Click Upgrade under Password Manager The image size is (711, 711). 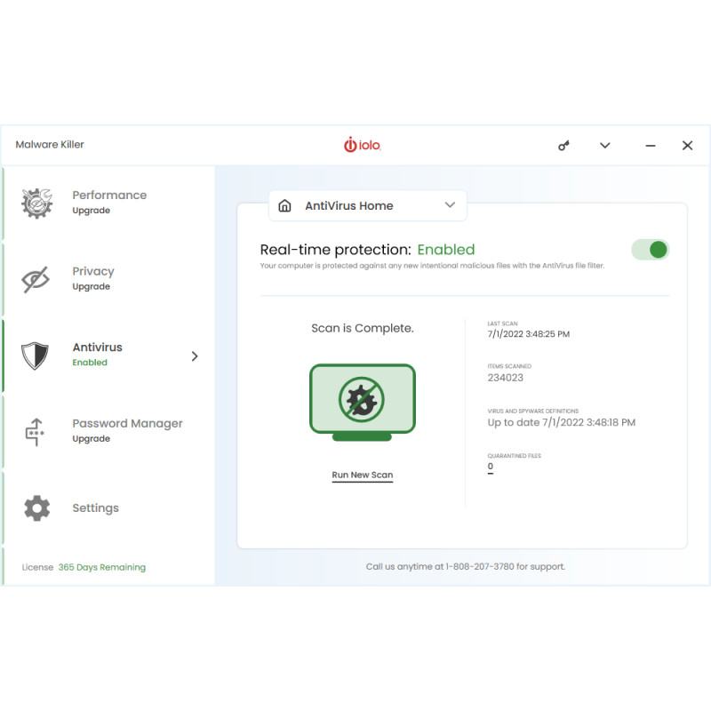92,439
